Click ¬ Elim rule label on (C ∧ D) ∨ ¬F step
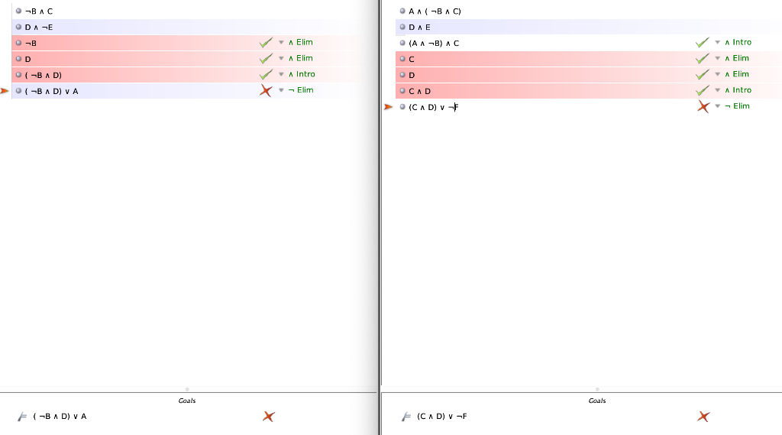 pyautogui.click(x=737, y=106)
